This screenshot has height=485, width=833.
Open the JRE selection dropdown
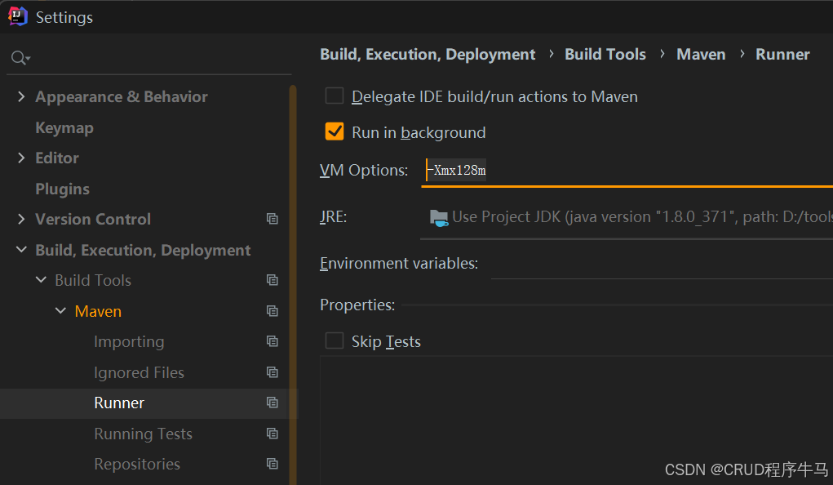(627, 217)
